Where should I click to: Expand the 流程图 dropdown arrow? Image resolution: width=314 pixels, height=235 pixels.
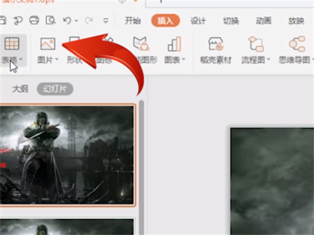(x=269, y=60)
